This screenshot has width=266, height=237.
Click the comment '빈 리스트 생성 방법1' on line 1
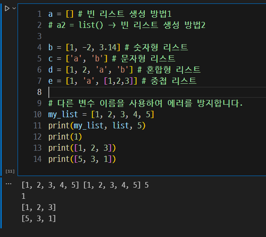pyautogui.click(x=129, y=14)
